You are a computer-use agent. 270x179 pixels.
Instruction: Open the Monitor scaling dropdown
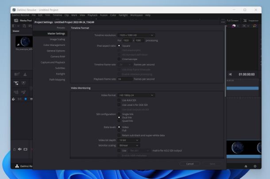129,145
